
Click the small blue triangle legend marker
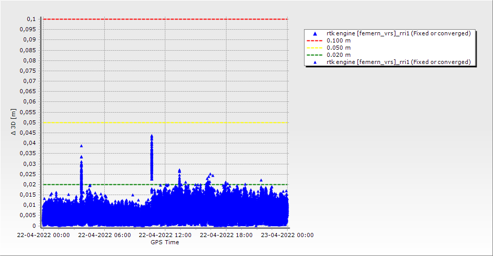point(315,62)
